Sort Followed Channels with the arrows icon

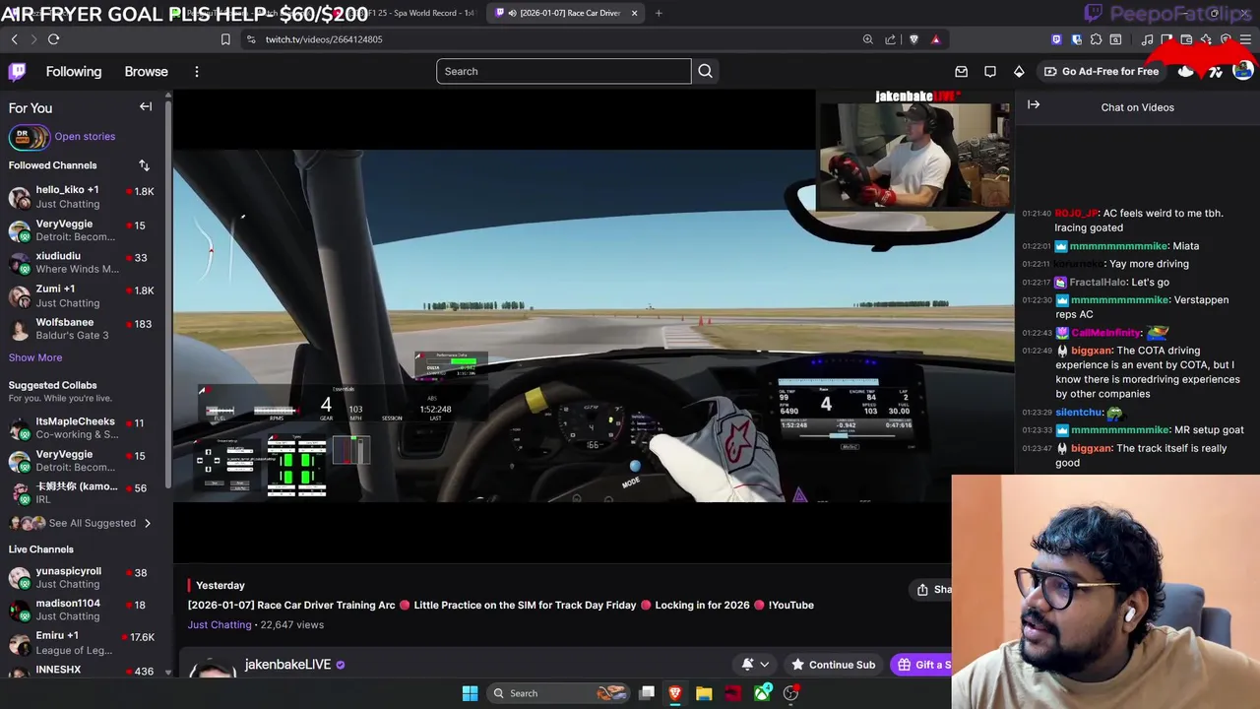144,165
